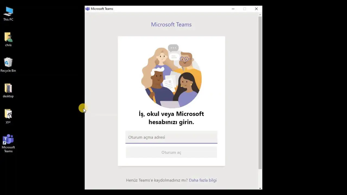Viewport: 347px width, 195px height.
Task: Close the Microsoft Teams window
Action: (x=256, y=9)
